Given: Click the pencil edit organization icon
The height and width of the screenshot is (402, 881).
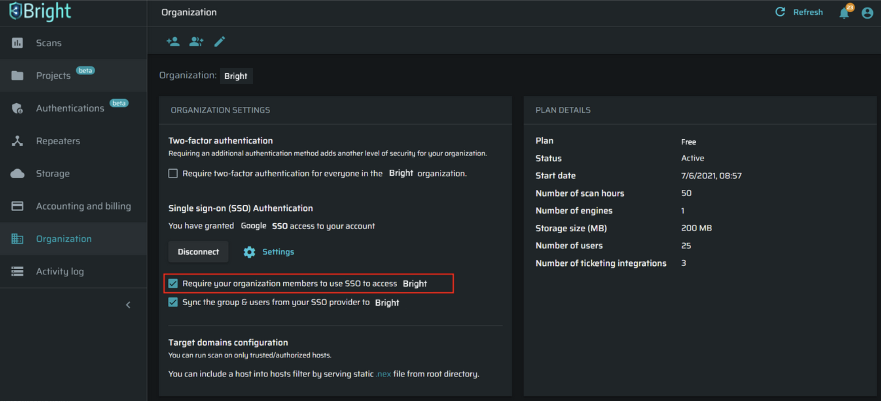Looking at the screenshot, I should [x=220, y=42].
